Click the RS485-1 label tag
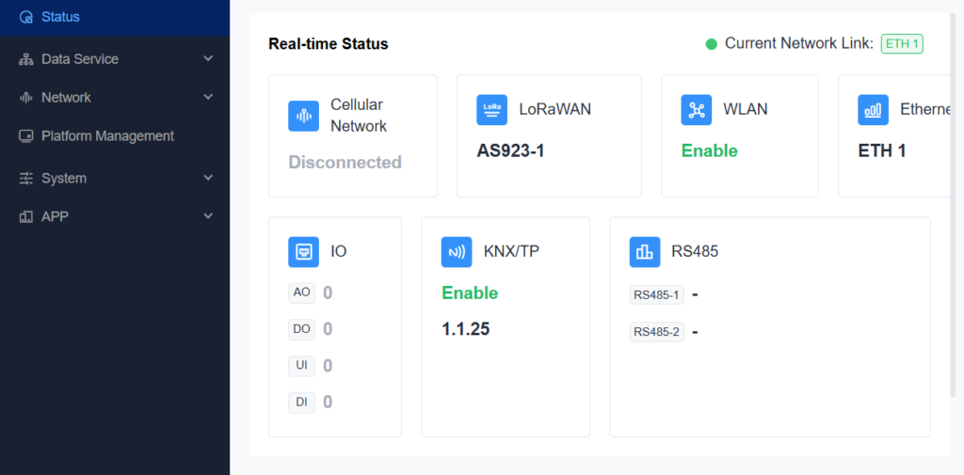Viewport: 964px width, 475px height. coord(656,295)
